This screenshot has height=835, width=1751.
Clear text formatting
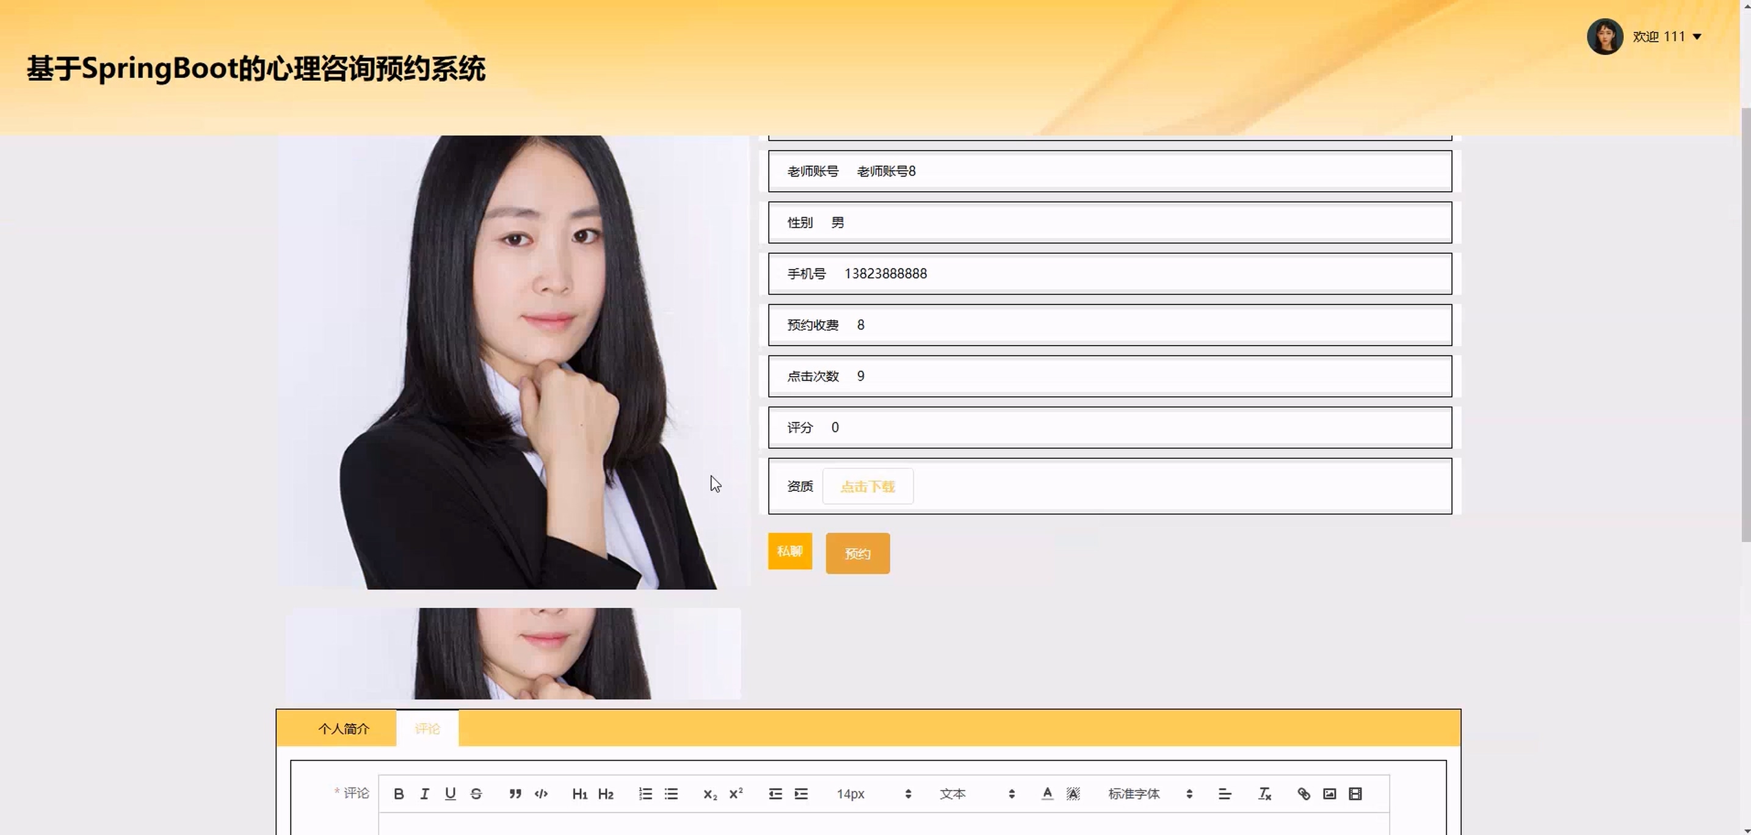[x=1264, y=793]
